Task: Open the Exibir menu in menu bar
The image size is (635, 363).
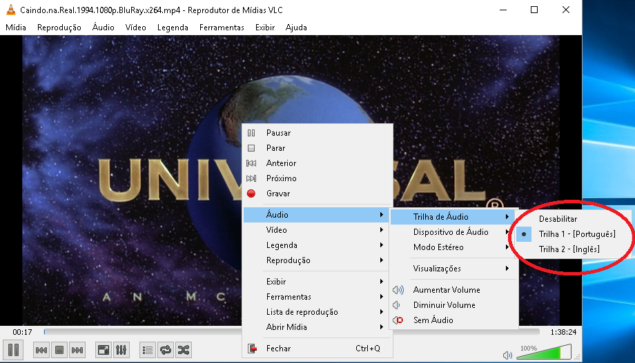Action: pos(265,28)
